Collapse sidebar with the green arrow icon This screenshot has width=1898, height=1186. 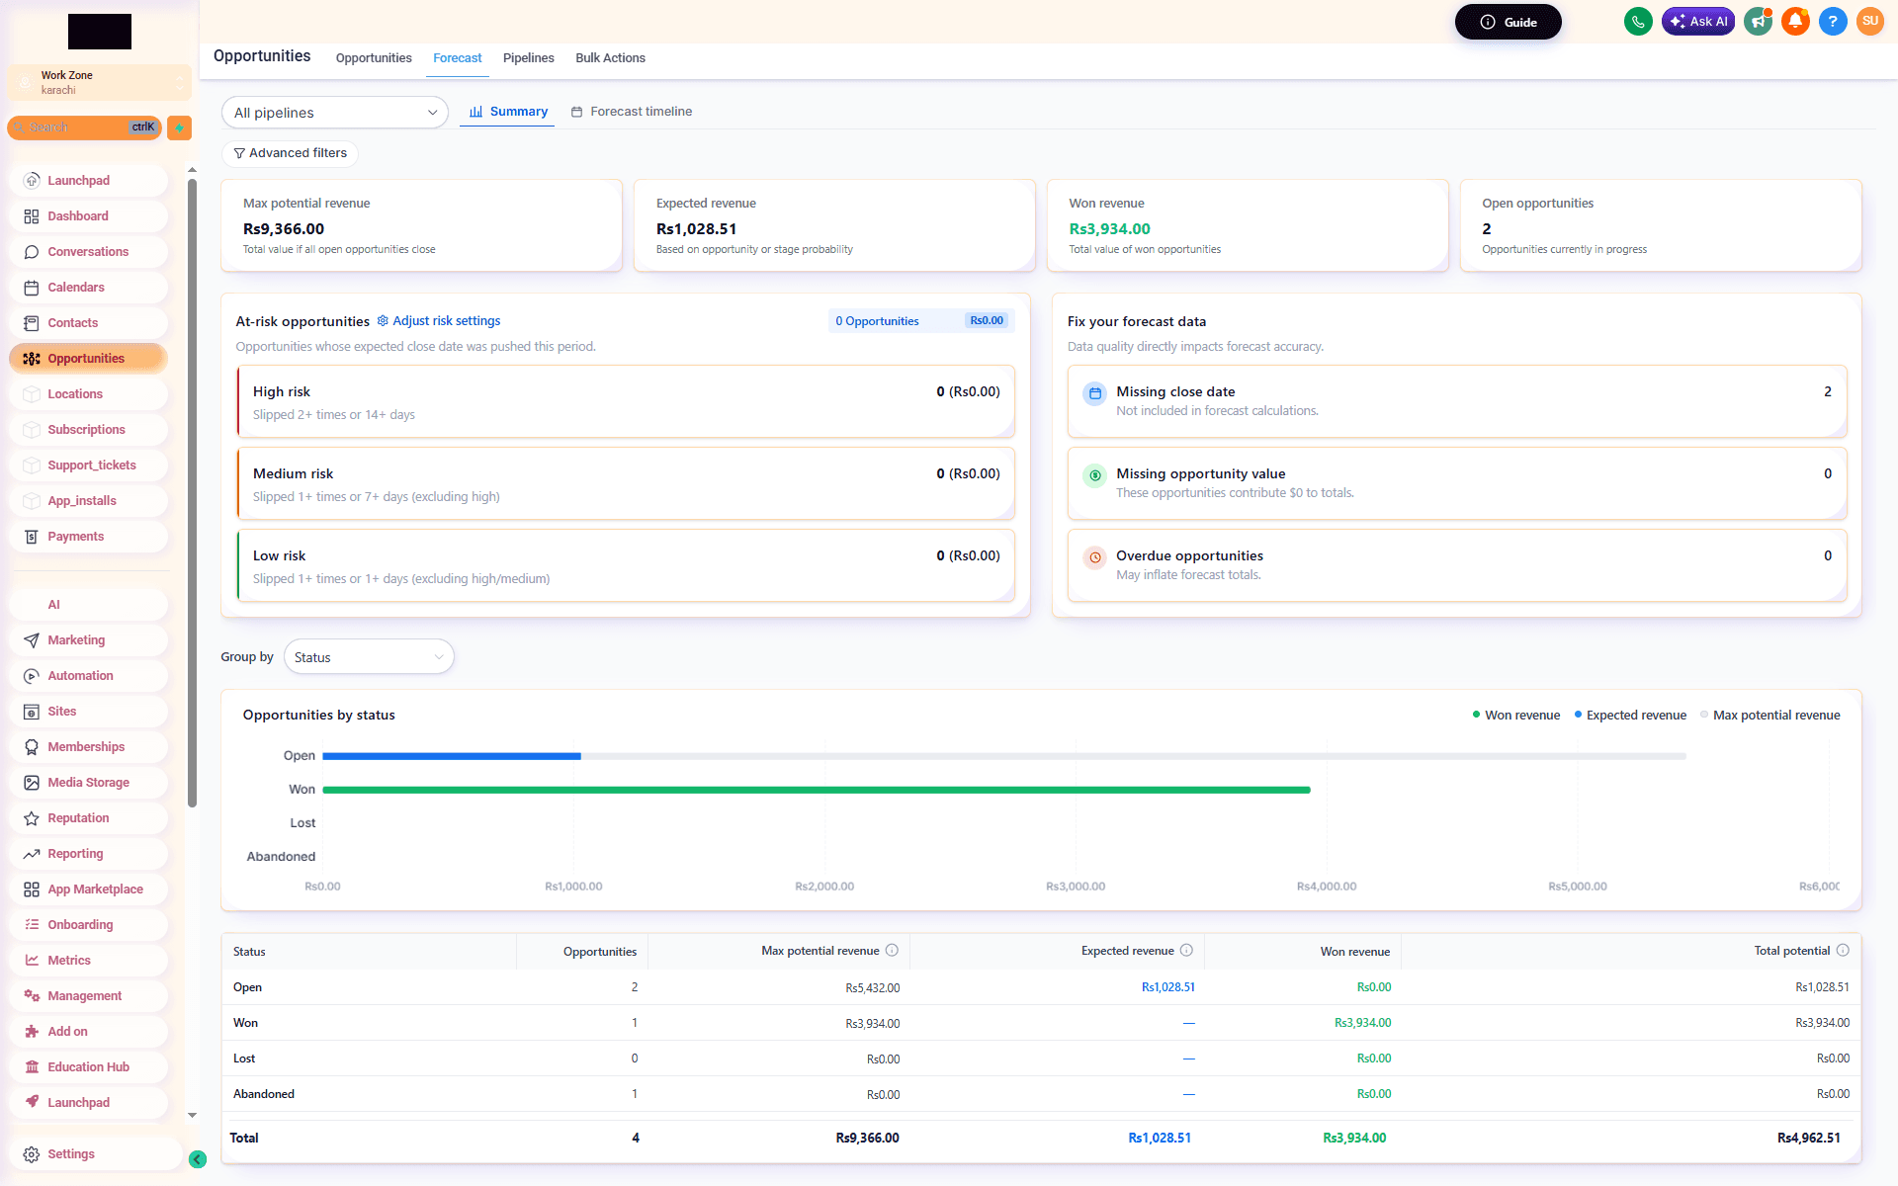(198, 1159)
